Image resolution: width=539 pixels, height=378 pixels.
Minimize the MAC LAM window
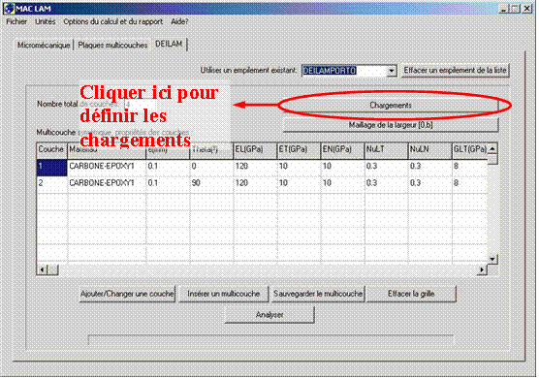pos(504,9)
